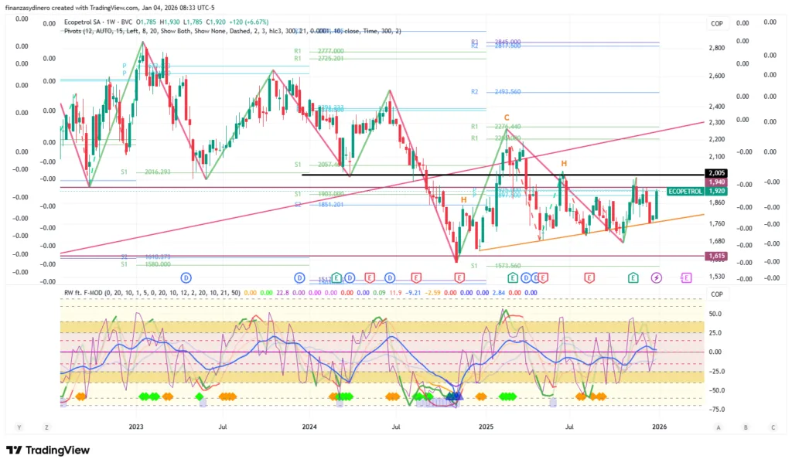The image size is (792, 466).
Task: Click the purple lightning bolt event icon
Action: [657, 277]
